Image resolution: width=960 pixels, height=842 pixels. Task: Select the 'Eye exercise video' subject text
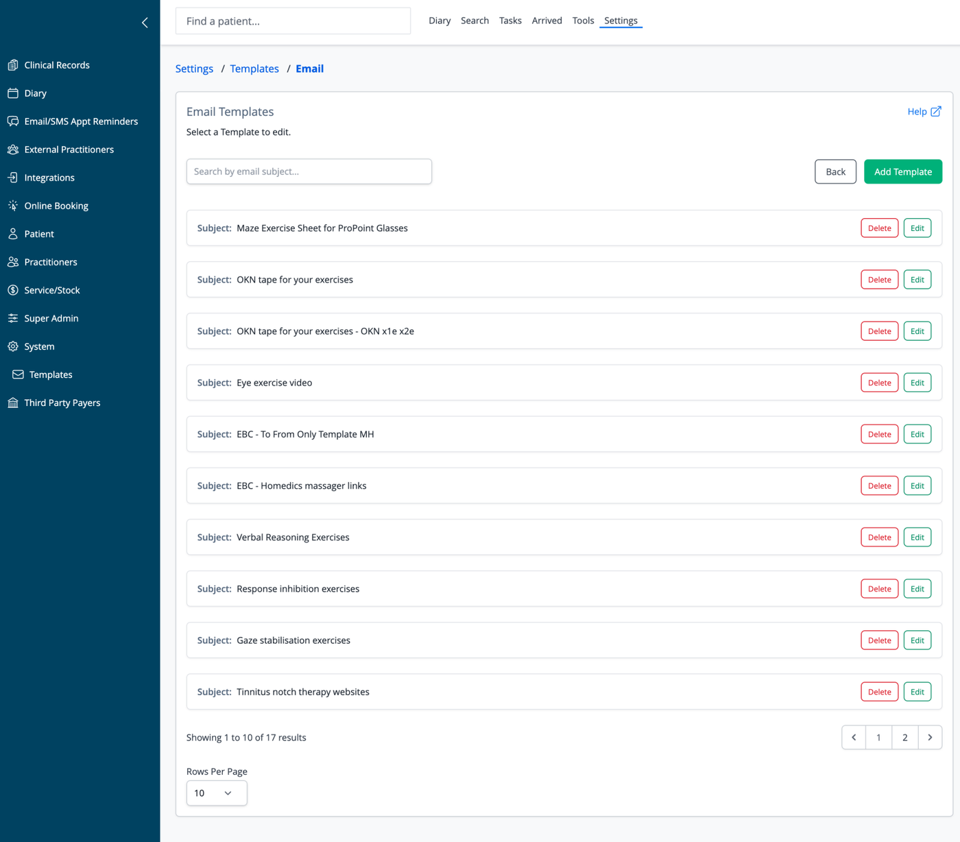tap(274, 383)
